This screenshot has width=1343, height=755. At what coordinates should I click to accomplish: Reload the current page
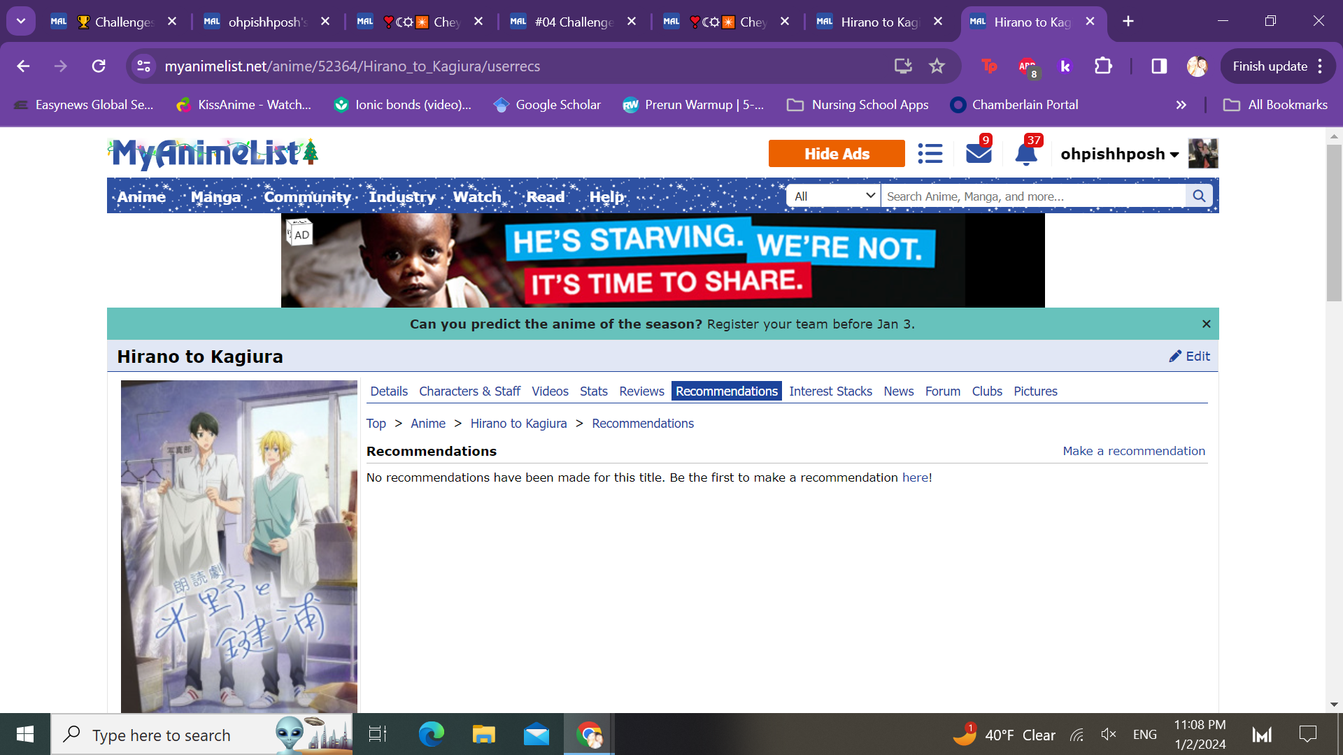(99, 66)
